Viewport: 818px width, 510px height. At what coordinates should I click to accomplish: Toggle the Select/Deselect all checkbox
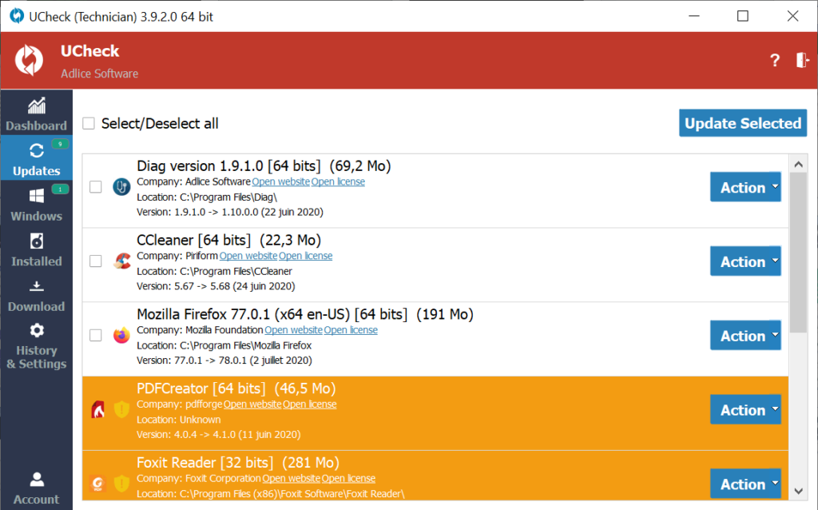89,123
